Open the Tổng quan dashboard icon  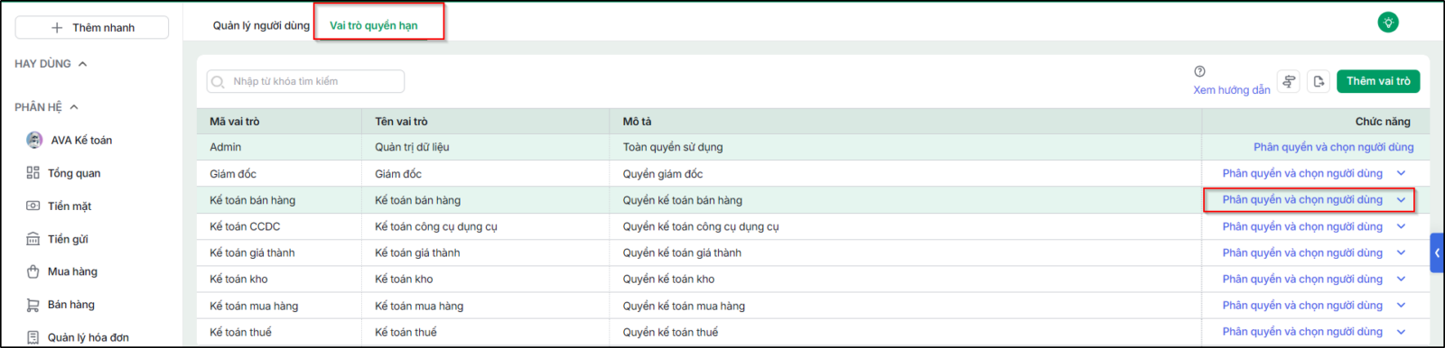click(33, 173)
